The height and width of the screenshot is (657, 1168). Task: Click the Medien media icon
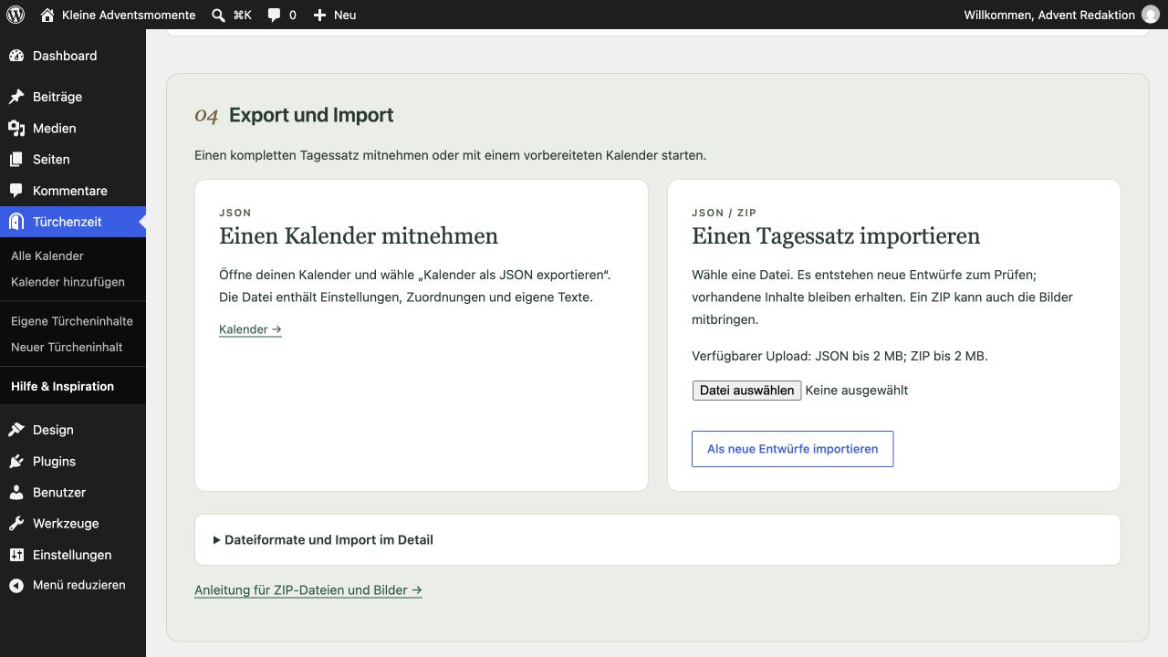[16, 129]
